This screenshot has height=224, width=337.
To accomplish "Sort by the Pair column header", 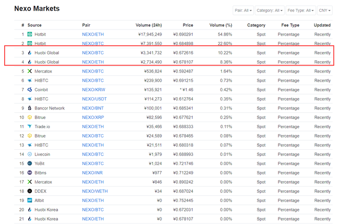I will point(86,25).
